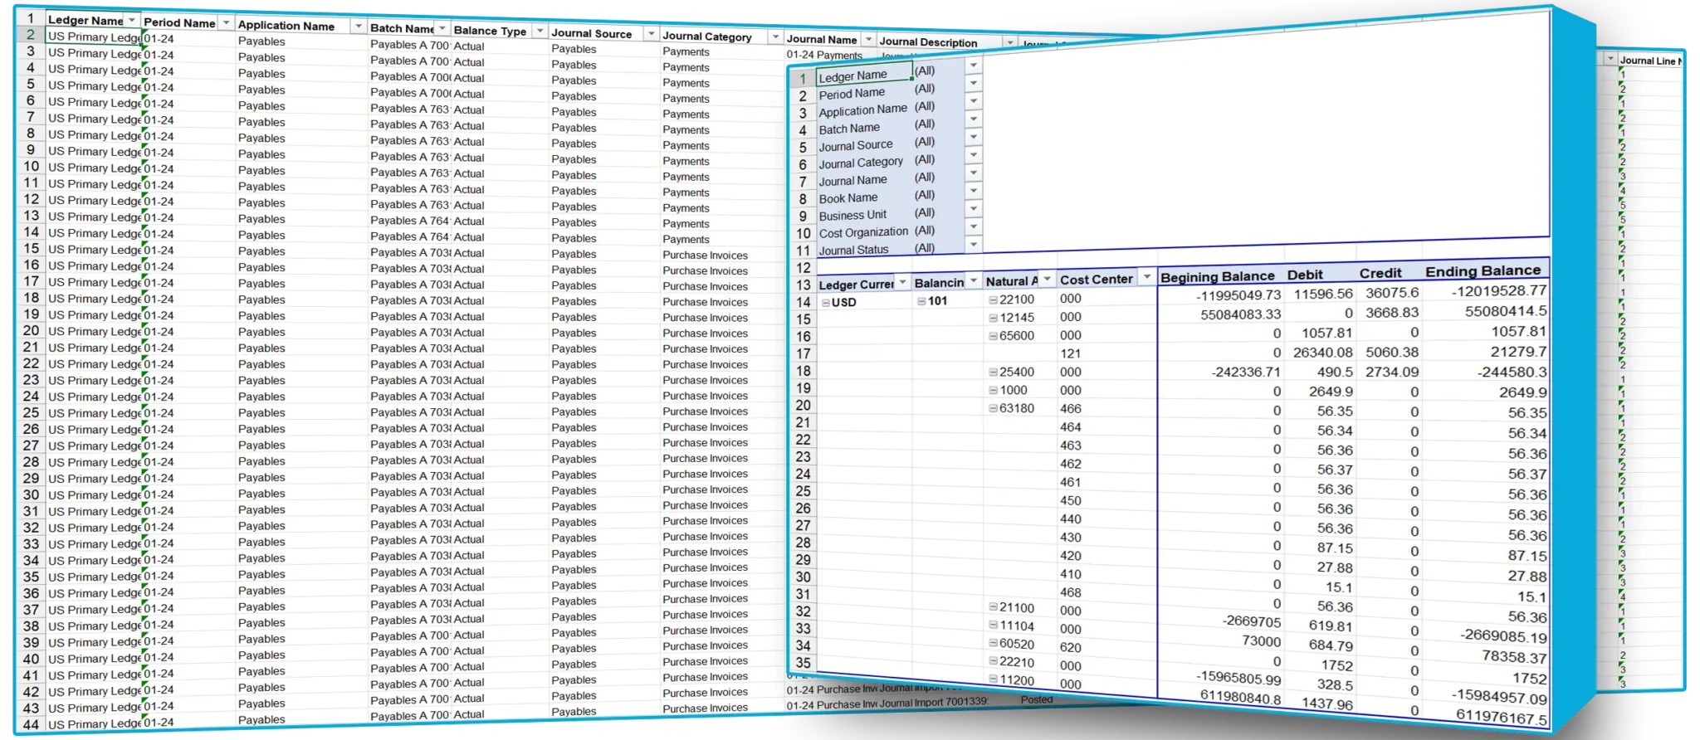Collapse the 21100 natural account row

coord(993,608)
